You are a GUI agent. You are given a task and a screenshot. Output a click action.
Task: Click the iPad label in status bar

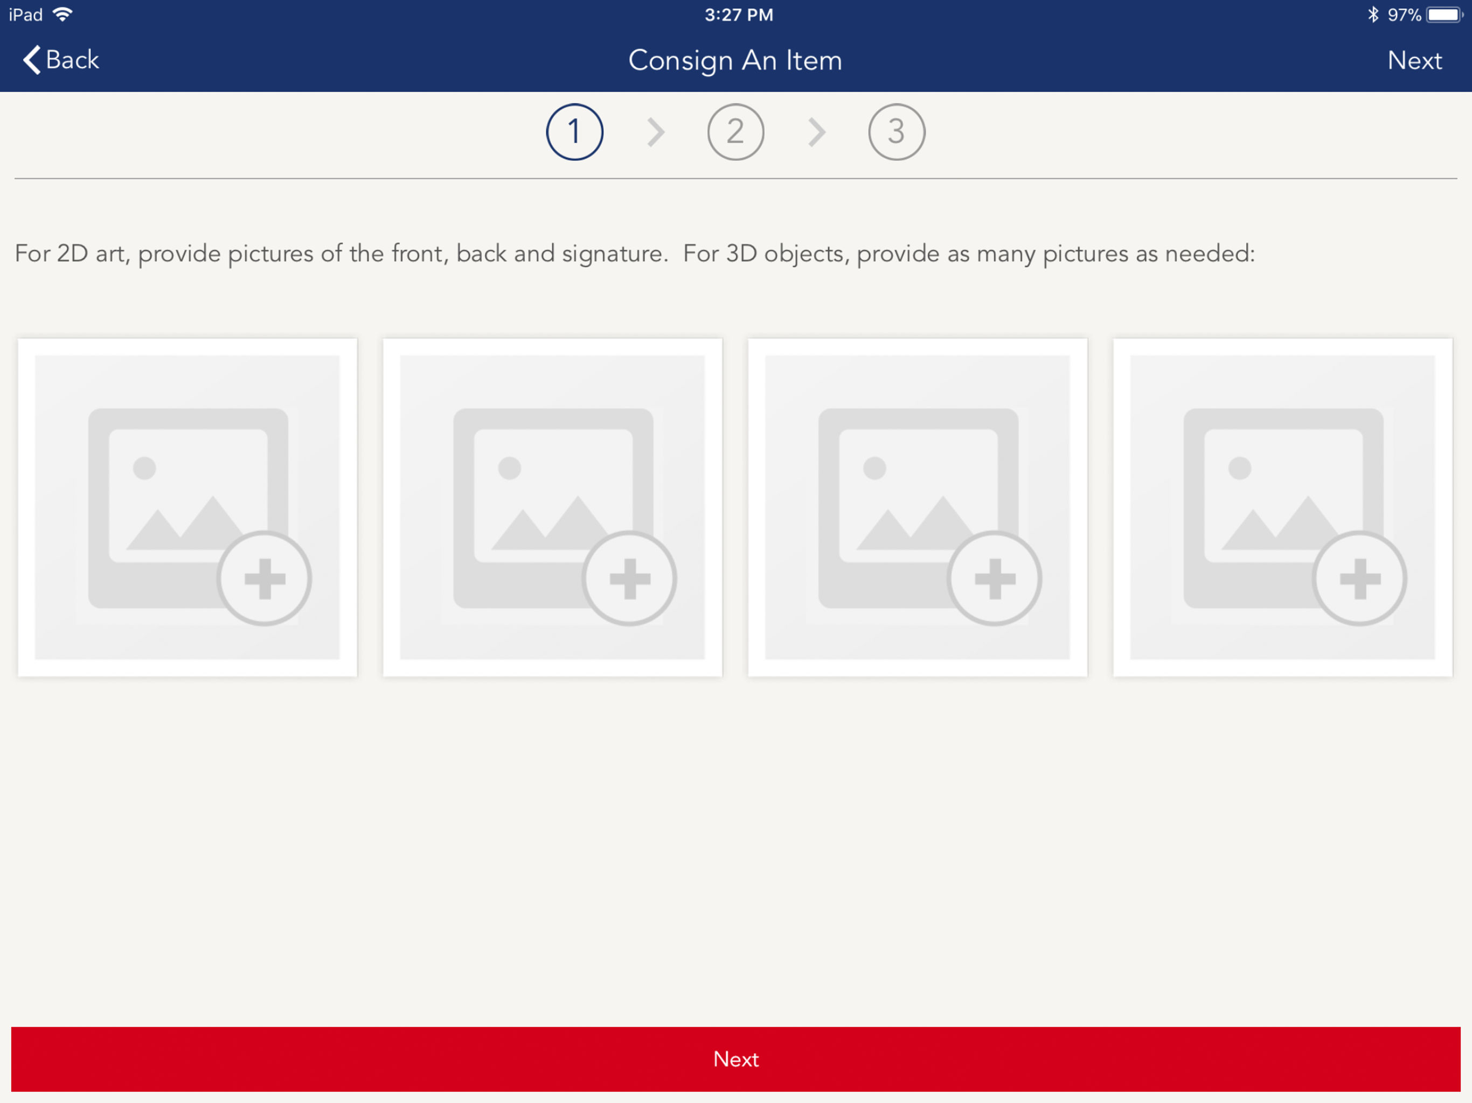click(26, 15)
